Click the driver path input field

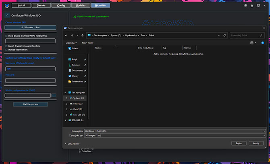click(x=31, y=41)
